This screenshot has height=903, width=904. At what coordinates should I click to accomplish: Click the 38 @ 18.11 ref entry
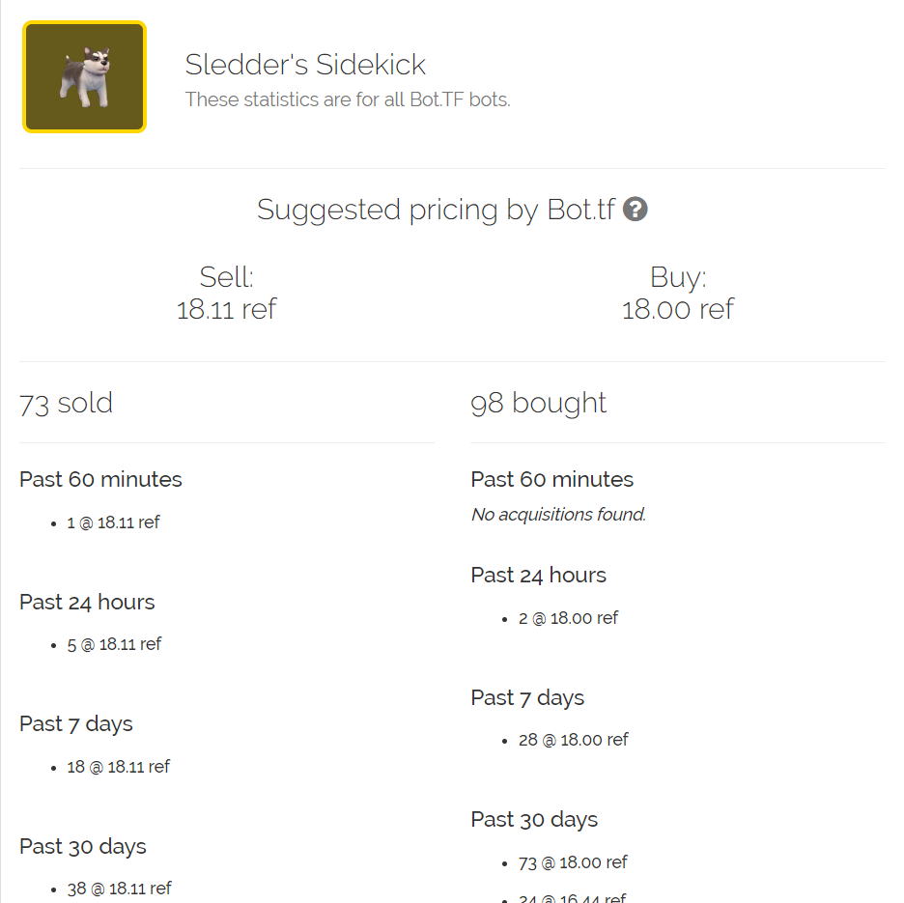click(x=120, y=889)
